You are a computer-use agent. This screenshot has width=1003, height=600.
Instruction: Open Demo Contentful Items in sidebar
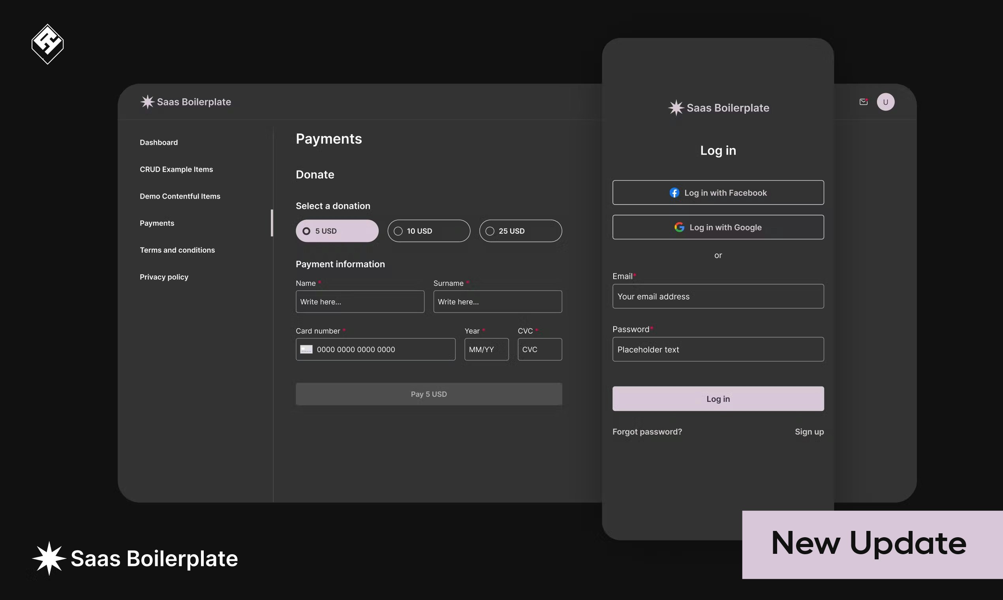click(x=180, y=196)
